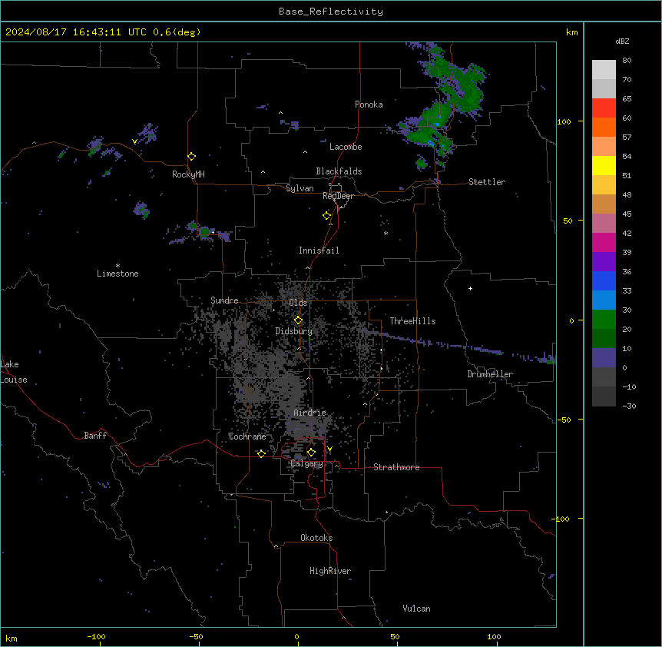Click the ThreeHills label
The image size is (662, 647).
click(x=412, y=321)
